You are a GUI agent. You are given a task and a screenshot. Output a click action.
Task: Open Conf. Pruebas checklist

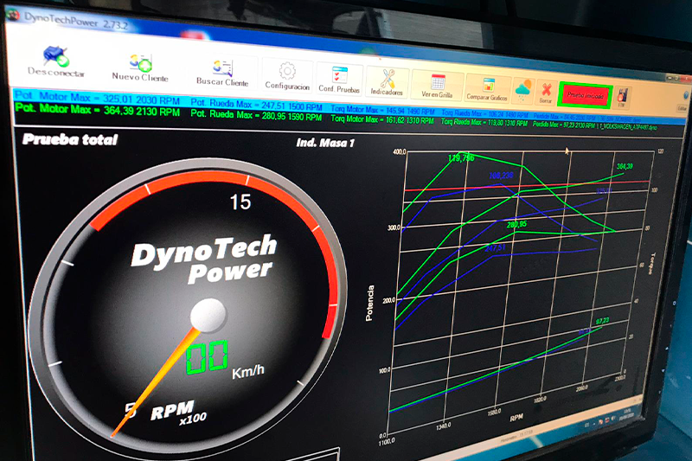339,80
